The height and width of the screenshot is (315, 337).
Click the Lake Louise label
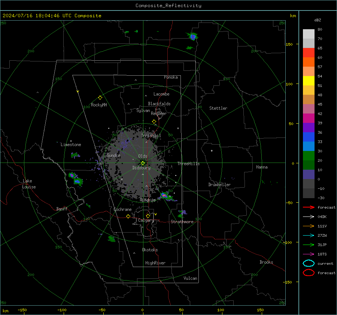pos(29,184)
